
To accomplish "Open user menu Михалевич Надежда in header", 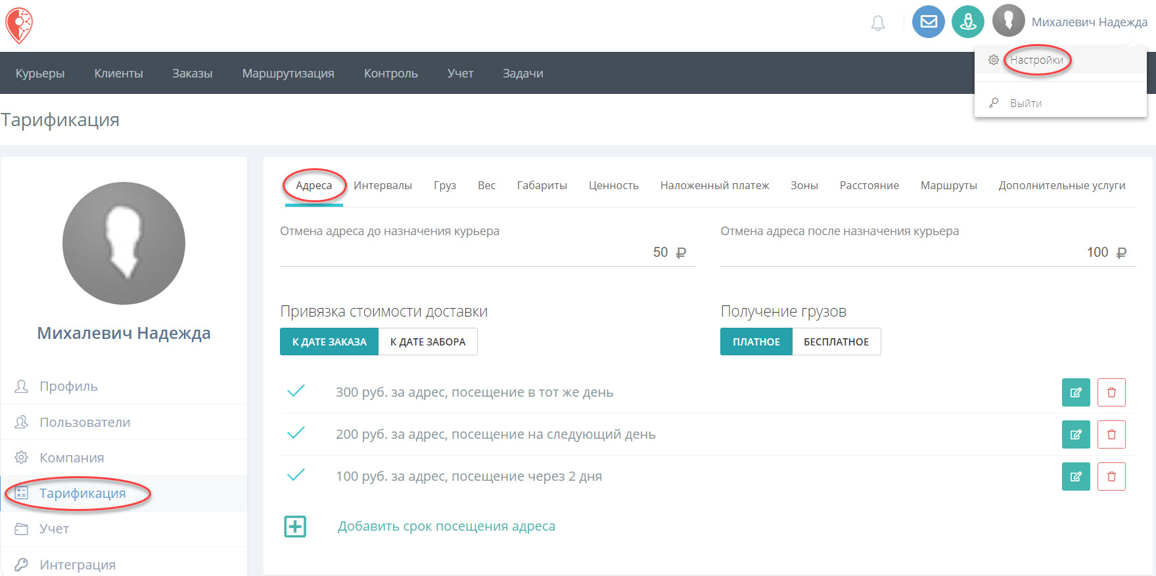I will [1089, 22].
